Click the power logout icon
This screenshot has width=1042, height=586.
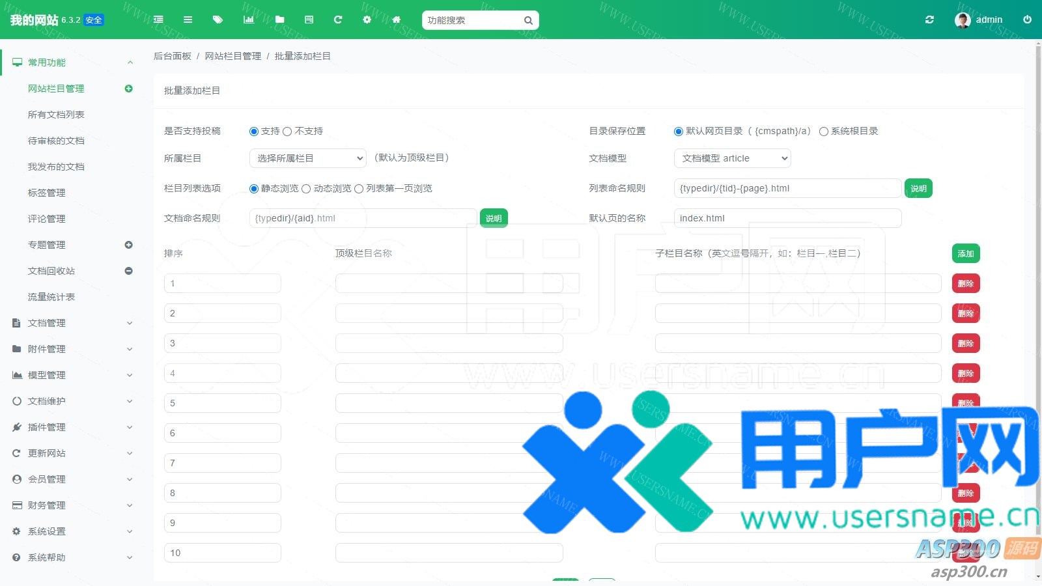(1027, 20)
